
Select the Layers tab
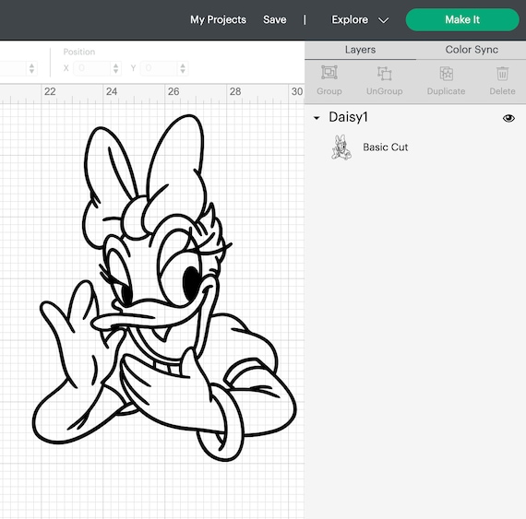point(360,50)
